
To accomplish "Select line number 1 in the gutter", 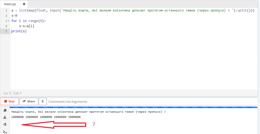I will coord(6,10).
